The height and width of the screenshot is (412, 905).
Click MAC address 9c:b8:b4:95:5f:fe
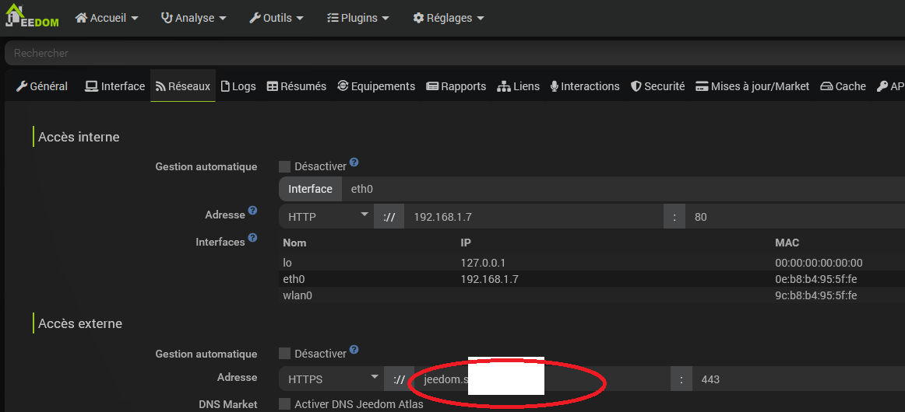point(815,295)
